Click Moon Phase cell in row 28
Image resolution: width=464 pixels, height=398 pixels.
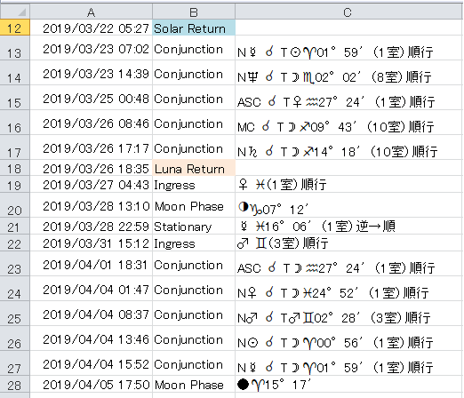click(x=194, y=385)
